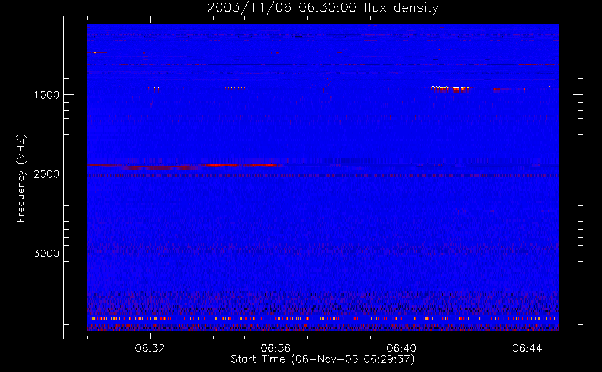The height and width of the screenshot is (372, 602).
Task: Click the 06:40 time tick label
Action: [x=401, y=349]
